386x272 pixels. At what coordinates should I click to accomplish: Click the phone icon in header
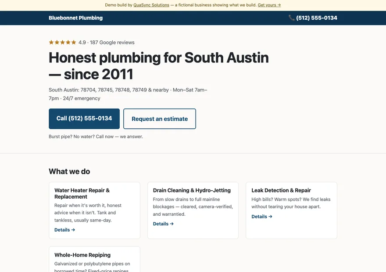(291, 18)
